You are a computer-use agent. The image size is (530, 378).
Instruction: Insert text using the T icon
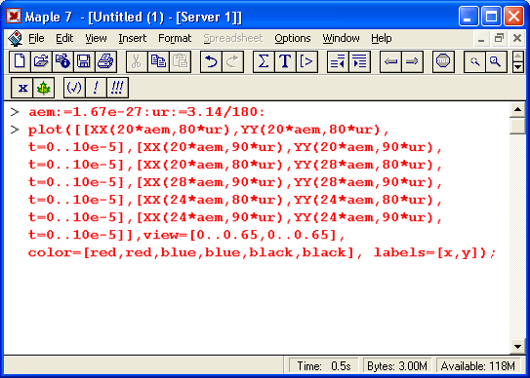(285, 61)
